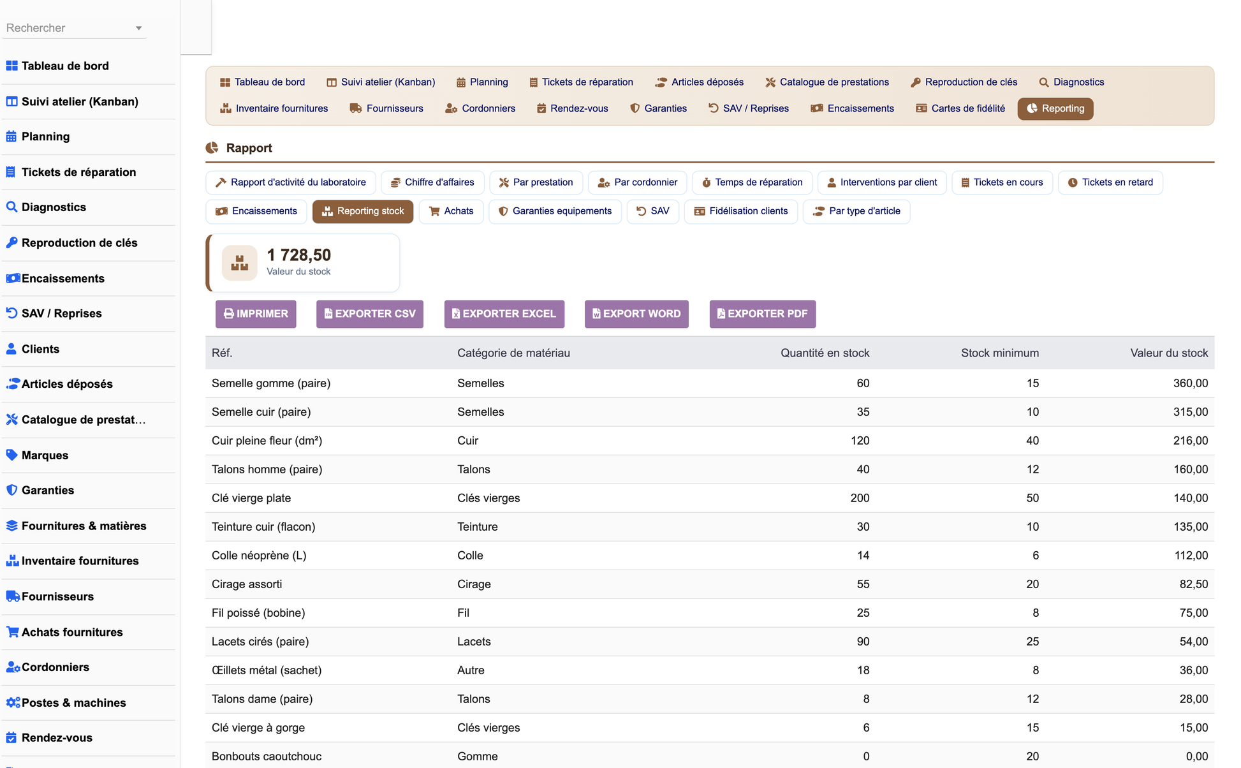
Task: Click the IMPRIMER button
Action: [x=256, y=314]
